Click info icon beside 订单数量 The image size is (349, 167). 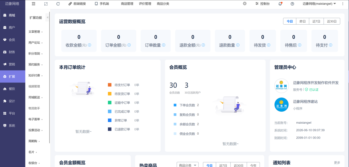pos(164,45)
